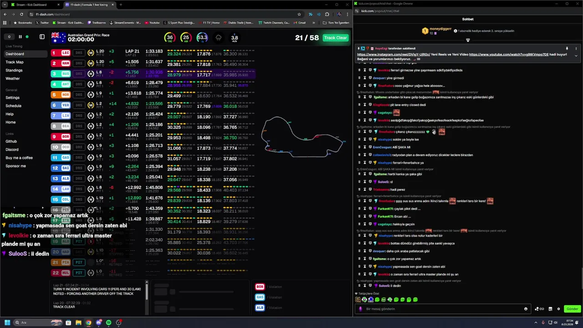Open the Discord link in sidebar
The image size is (583, 328).
click(x=12, y=149)
